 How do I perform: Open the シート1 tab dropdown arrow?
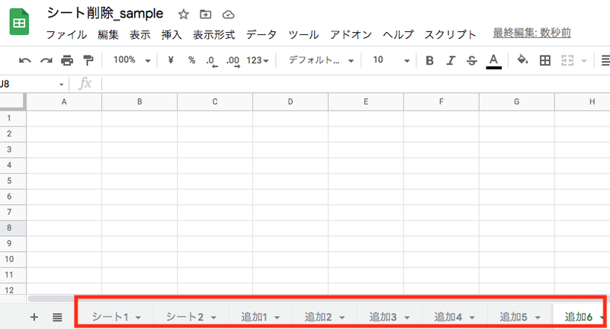[x=138, y=318]
